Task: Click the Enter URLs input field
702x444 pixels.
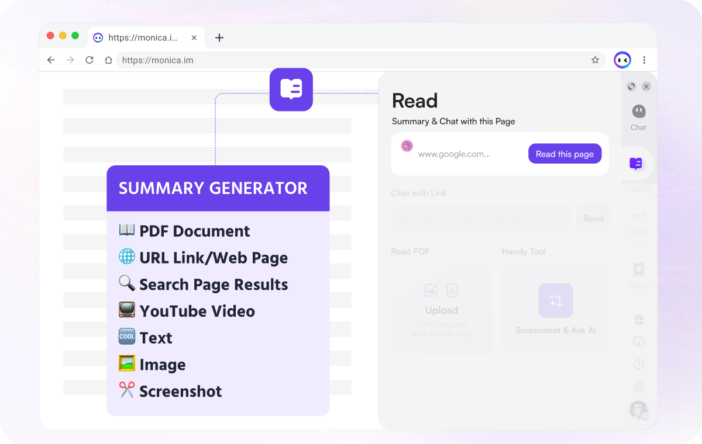Action: pos(480,219)
